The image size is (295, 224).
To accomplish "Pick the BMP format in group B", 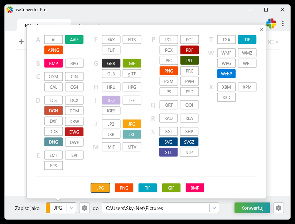I will pyautogui.click(x=53, y=63).
